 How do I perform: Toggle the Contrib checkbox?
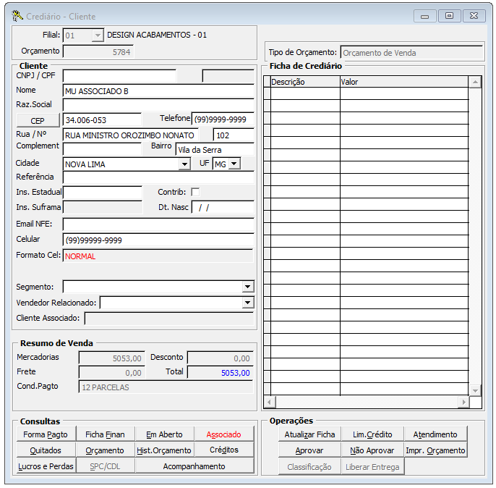point(194,192)
